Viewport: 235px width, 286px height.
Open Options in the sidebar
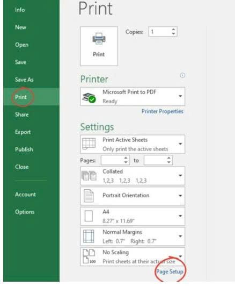coord(25,212)
